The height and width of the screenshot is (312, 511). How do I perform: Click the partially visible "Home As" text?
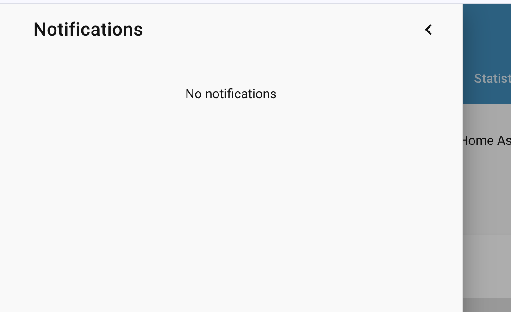486,140
